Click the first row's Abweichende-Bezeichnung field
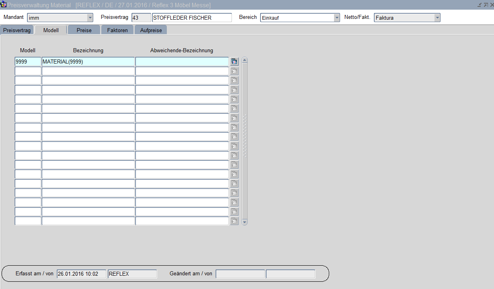The height and width of the screenshot is (289, 494). click(182, 61)
